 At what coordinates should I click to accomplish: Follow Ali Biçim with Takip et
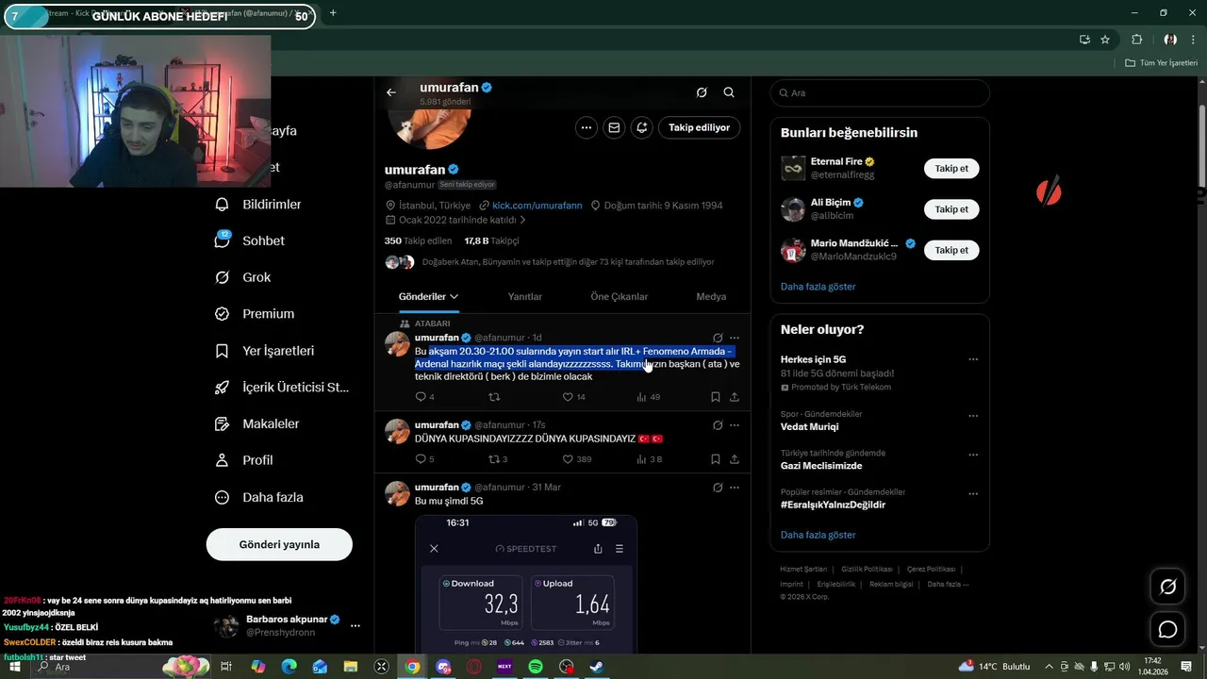point(951,209)
